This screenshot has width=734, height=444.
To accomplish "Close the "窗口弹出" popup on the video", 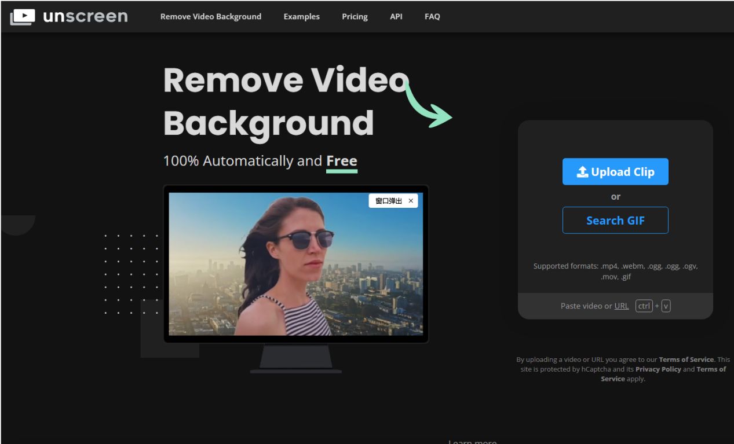I will click(411, 200).
